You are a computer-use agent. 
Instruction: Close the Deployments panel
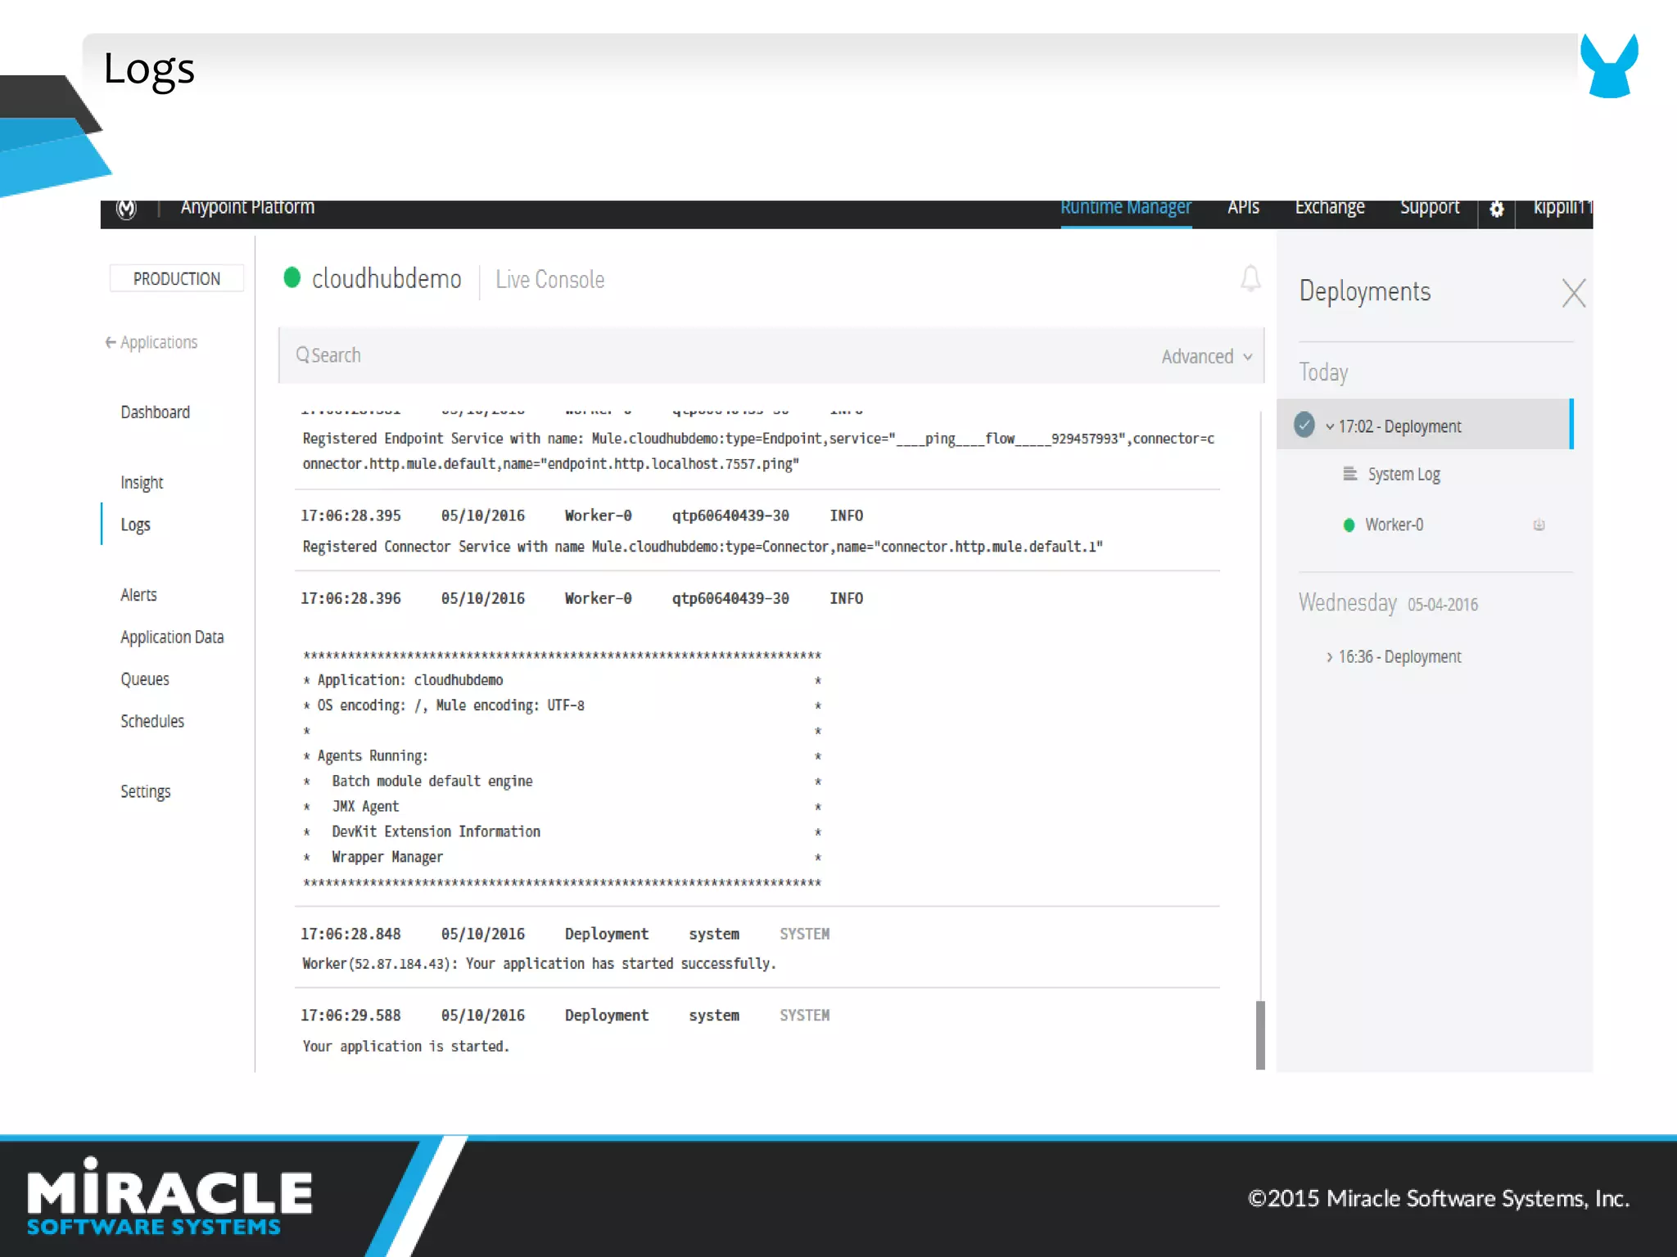1573,293
